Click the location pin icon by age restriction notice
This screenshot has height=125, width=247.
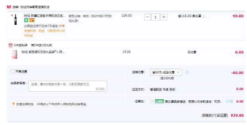13,104
